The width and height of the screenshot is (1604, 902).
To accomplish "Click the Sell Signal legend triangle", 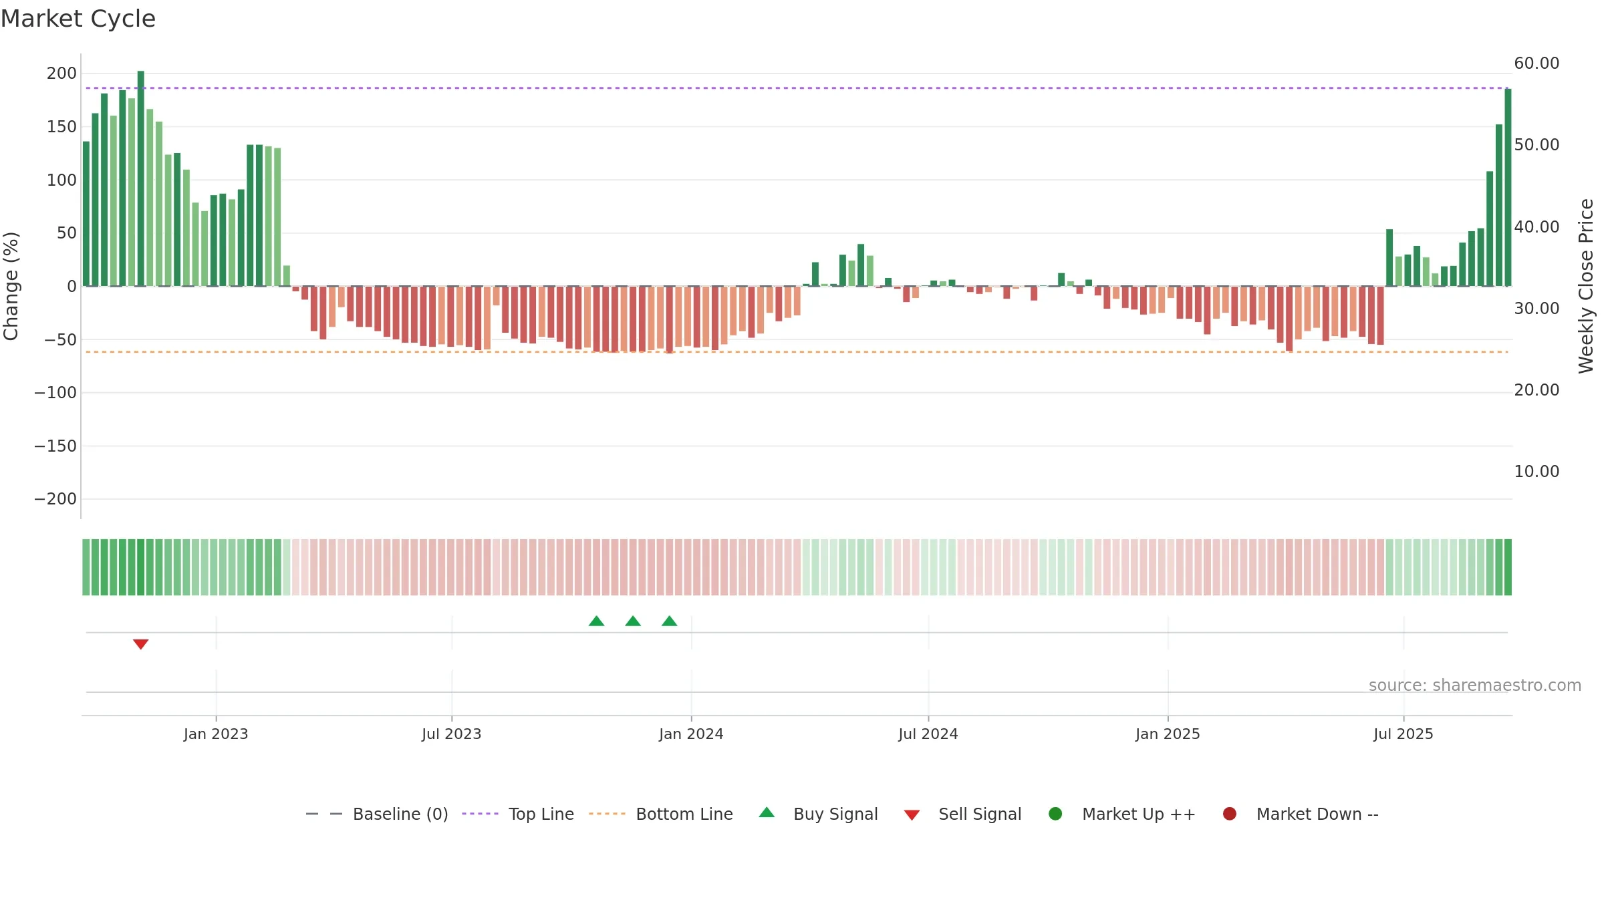I will pos(912,814).
